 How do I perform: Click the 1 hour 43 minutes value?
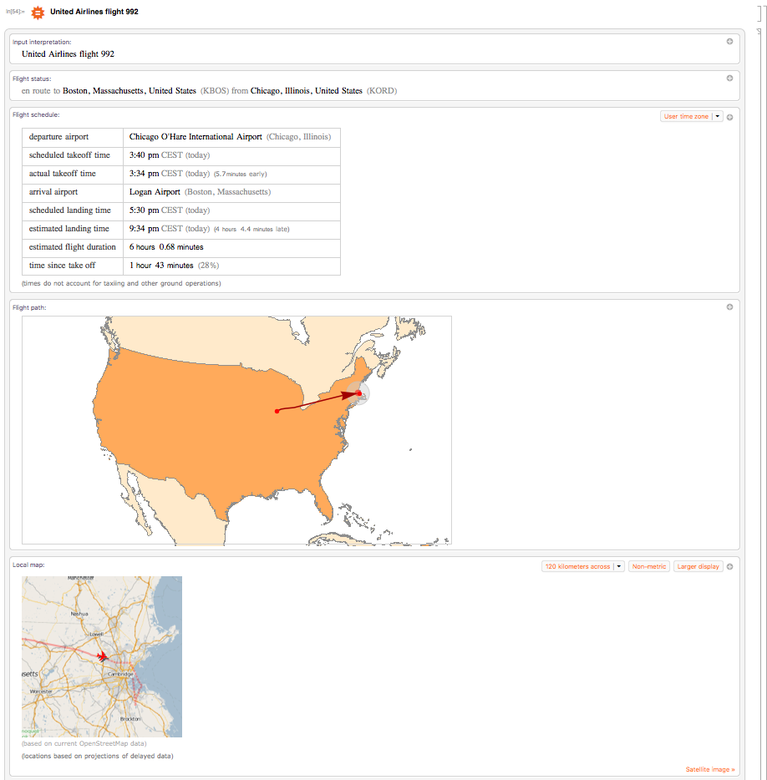click(161, 266)
